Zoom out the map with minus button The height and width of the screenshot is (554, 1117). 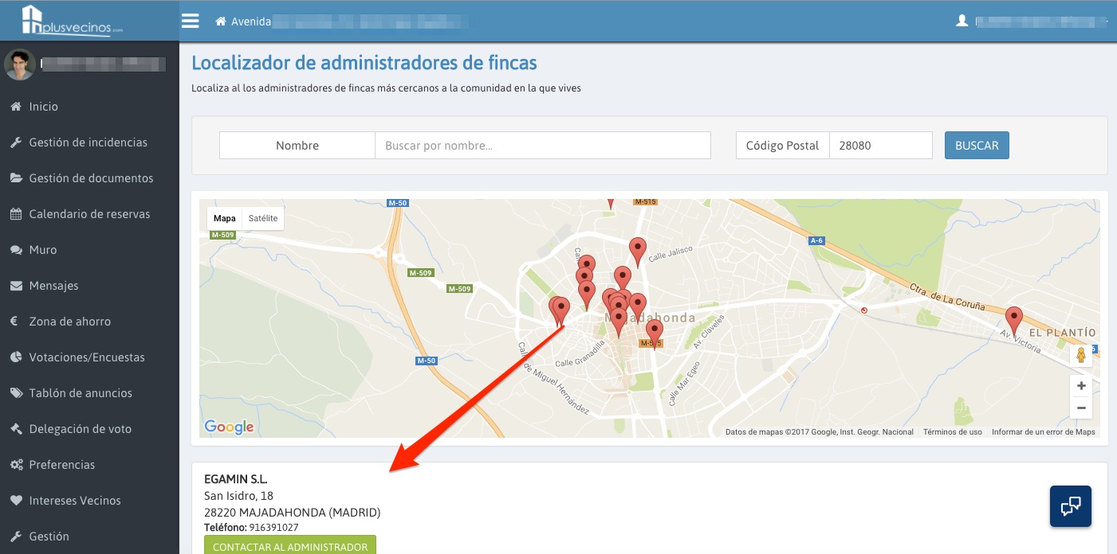(1081, 408)
